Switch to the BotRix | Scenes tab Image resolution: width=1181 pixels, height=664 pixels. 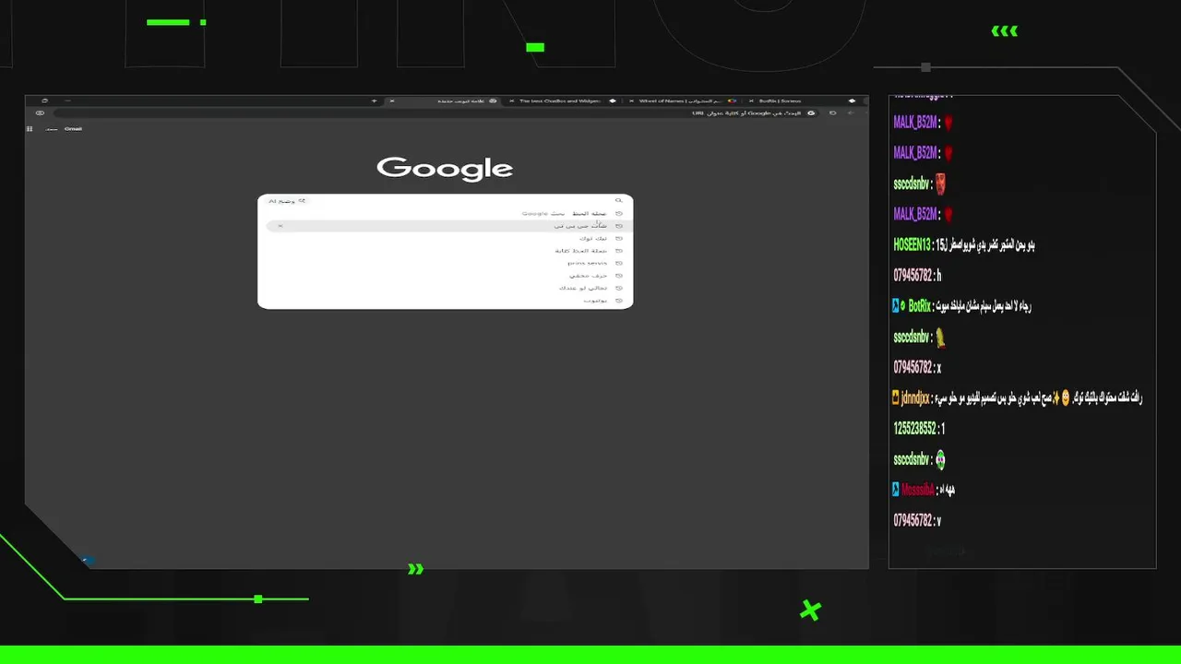(801, 101)
